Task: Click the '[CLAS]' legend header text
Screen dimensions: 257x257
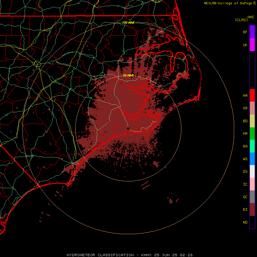Action: click(241, 20)
